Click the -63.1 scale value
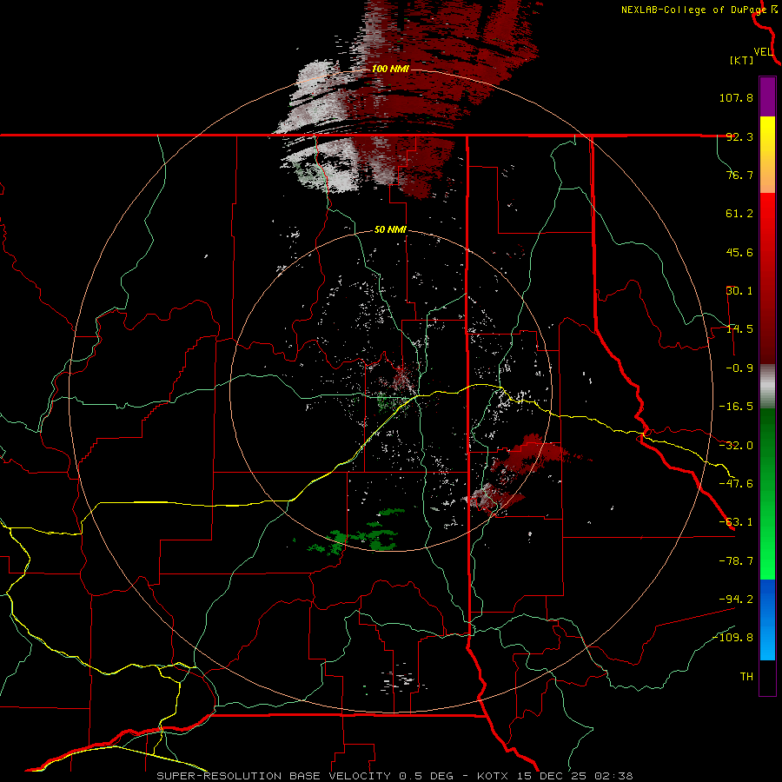Screen dimensions: 782x782 (x=736, y=522)
